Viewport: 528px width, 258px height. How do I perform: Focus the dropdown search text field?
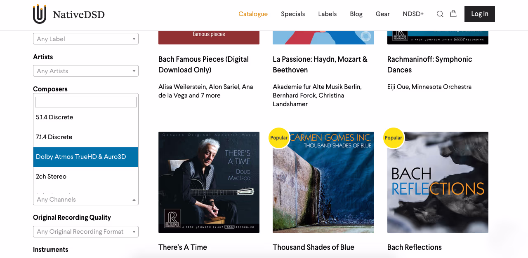click(x=86, y=102)
